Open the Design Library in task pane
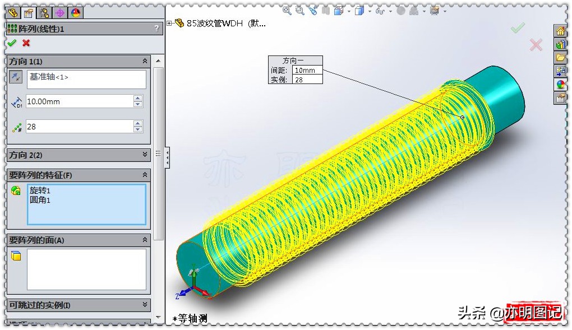The image size is (572, 330). 561,44
